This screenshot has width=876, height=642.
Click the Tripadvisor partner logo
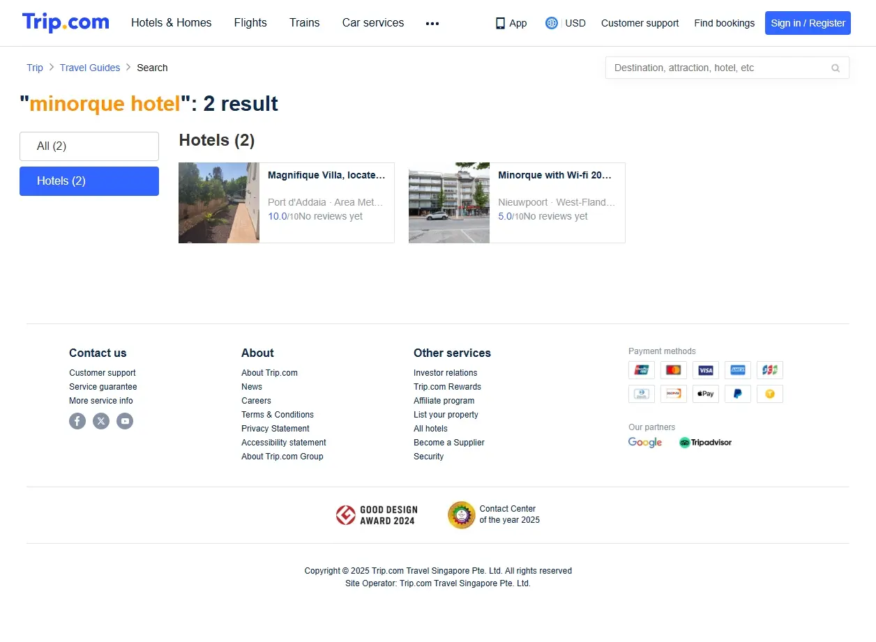(x=705, y=443)
